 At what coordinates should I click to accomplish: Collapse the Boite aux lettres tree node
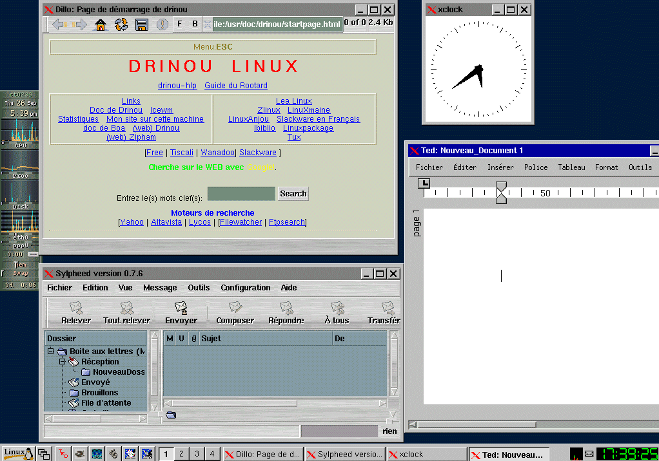coord(50,351)
